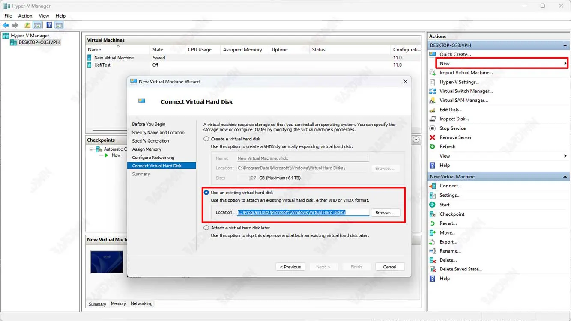
Task: Click the Connect icon under New Virtual Machine
Action: click(433, 186)
